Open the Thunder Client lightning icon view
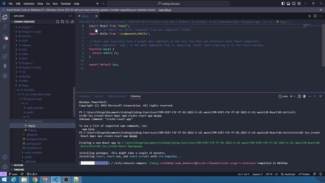Screen dimensions: 325x183 [x=5, y=76]
